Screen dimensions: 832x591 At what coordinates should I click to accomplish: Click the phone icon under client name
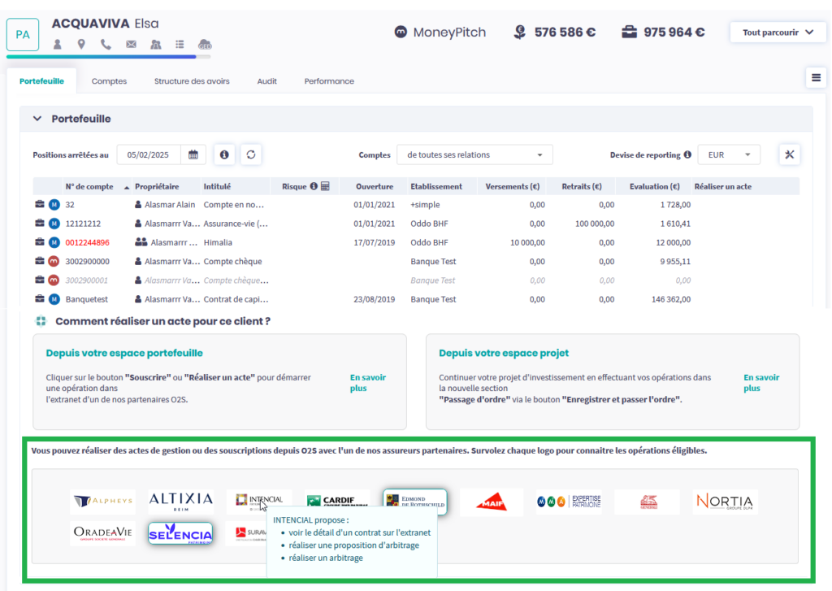click(106, 44)
